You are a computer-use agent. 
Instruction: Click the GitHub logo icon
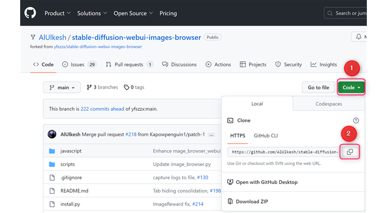(30, 13)
